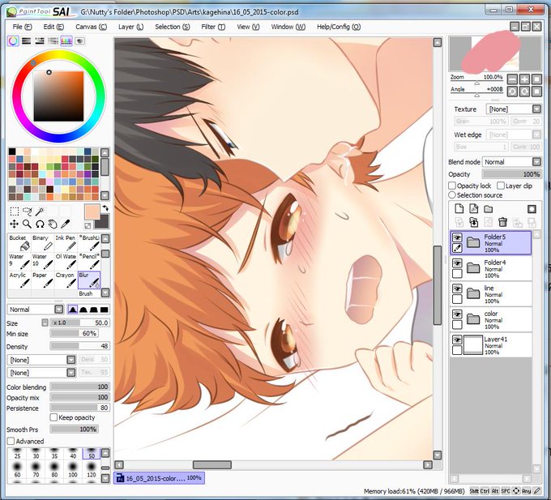551x500 pixels.
Task: Hide Layer41 using its eye icon
Action: (457, 340)
